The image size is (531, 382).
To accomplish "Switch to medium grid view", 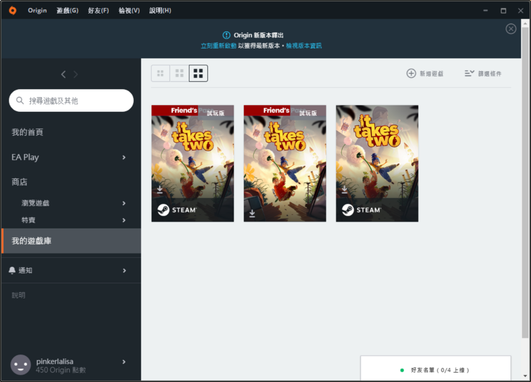I will [x=179, y=73].
